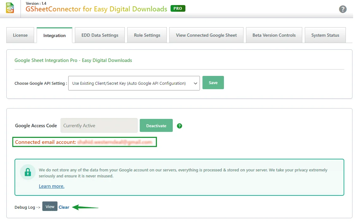This screenshot has width=355, height=222.
Task: Click the Choose Google API Setting label
Action: click(41, 83)
